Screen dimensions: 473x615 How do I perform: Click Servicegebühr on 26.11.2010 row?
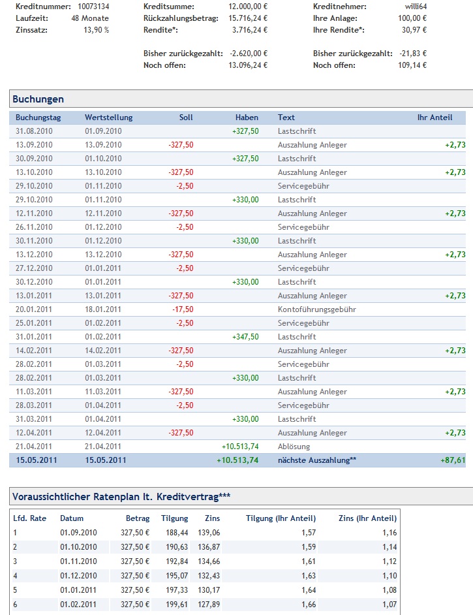point(303,227)
